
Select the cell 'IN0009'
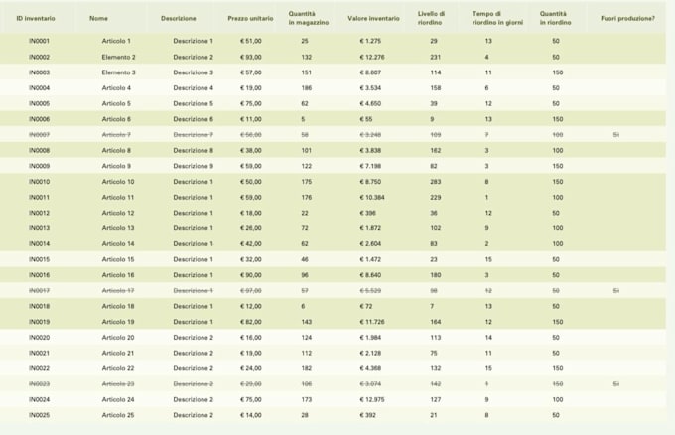[x=39, y=166]
